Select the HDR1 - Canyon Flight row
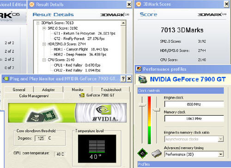Viewport: 231px width, 168px height. [x=81, y=50]
